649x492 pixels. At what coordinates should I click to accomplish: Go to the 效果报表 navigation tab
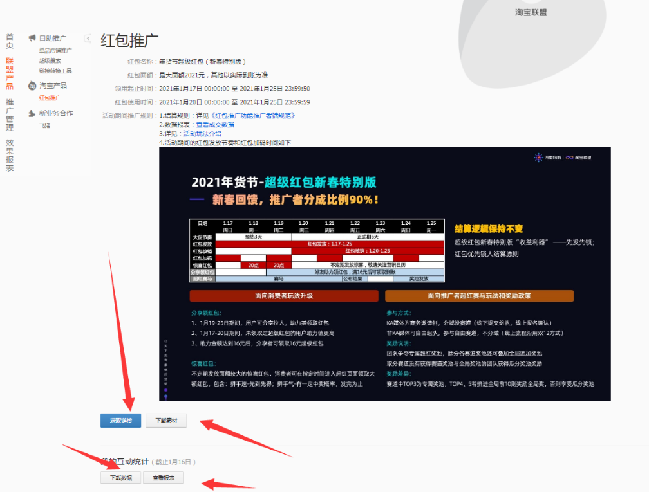point(9,156)
